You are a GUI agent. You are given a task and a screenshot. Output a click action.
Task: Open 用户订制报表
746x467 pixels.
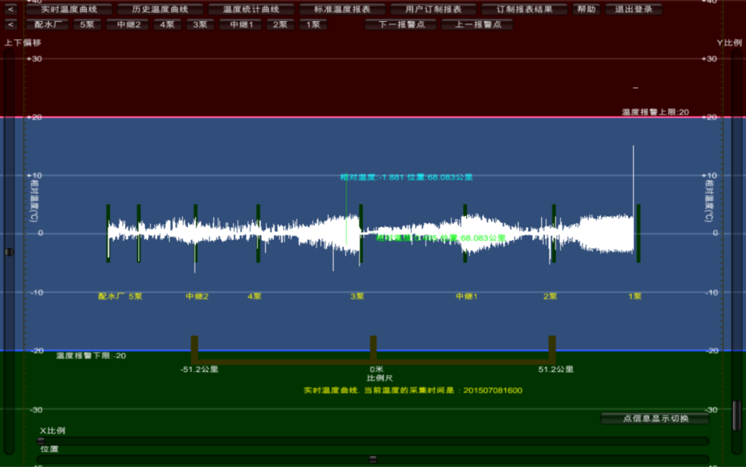[433, 9]
